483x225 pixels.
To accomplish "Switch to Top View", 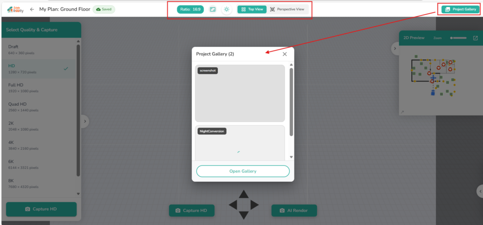I will (252, 9).
